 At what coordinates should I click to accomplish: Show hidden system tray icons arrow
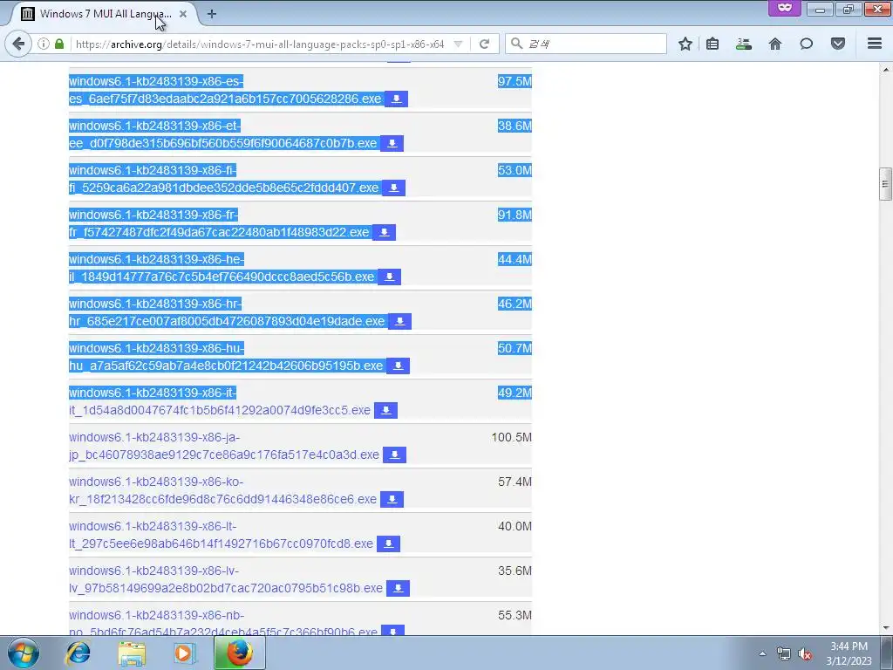pos(762,653)
